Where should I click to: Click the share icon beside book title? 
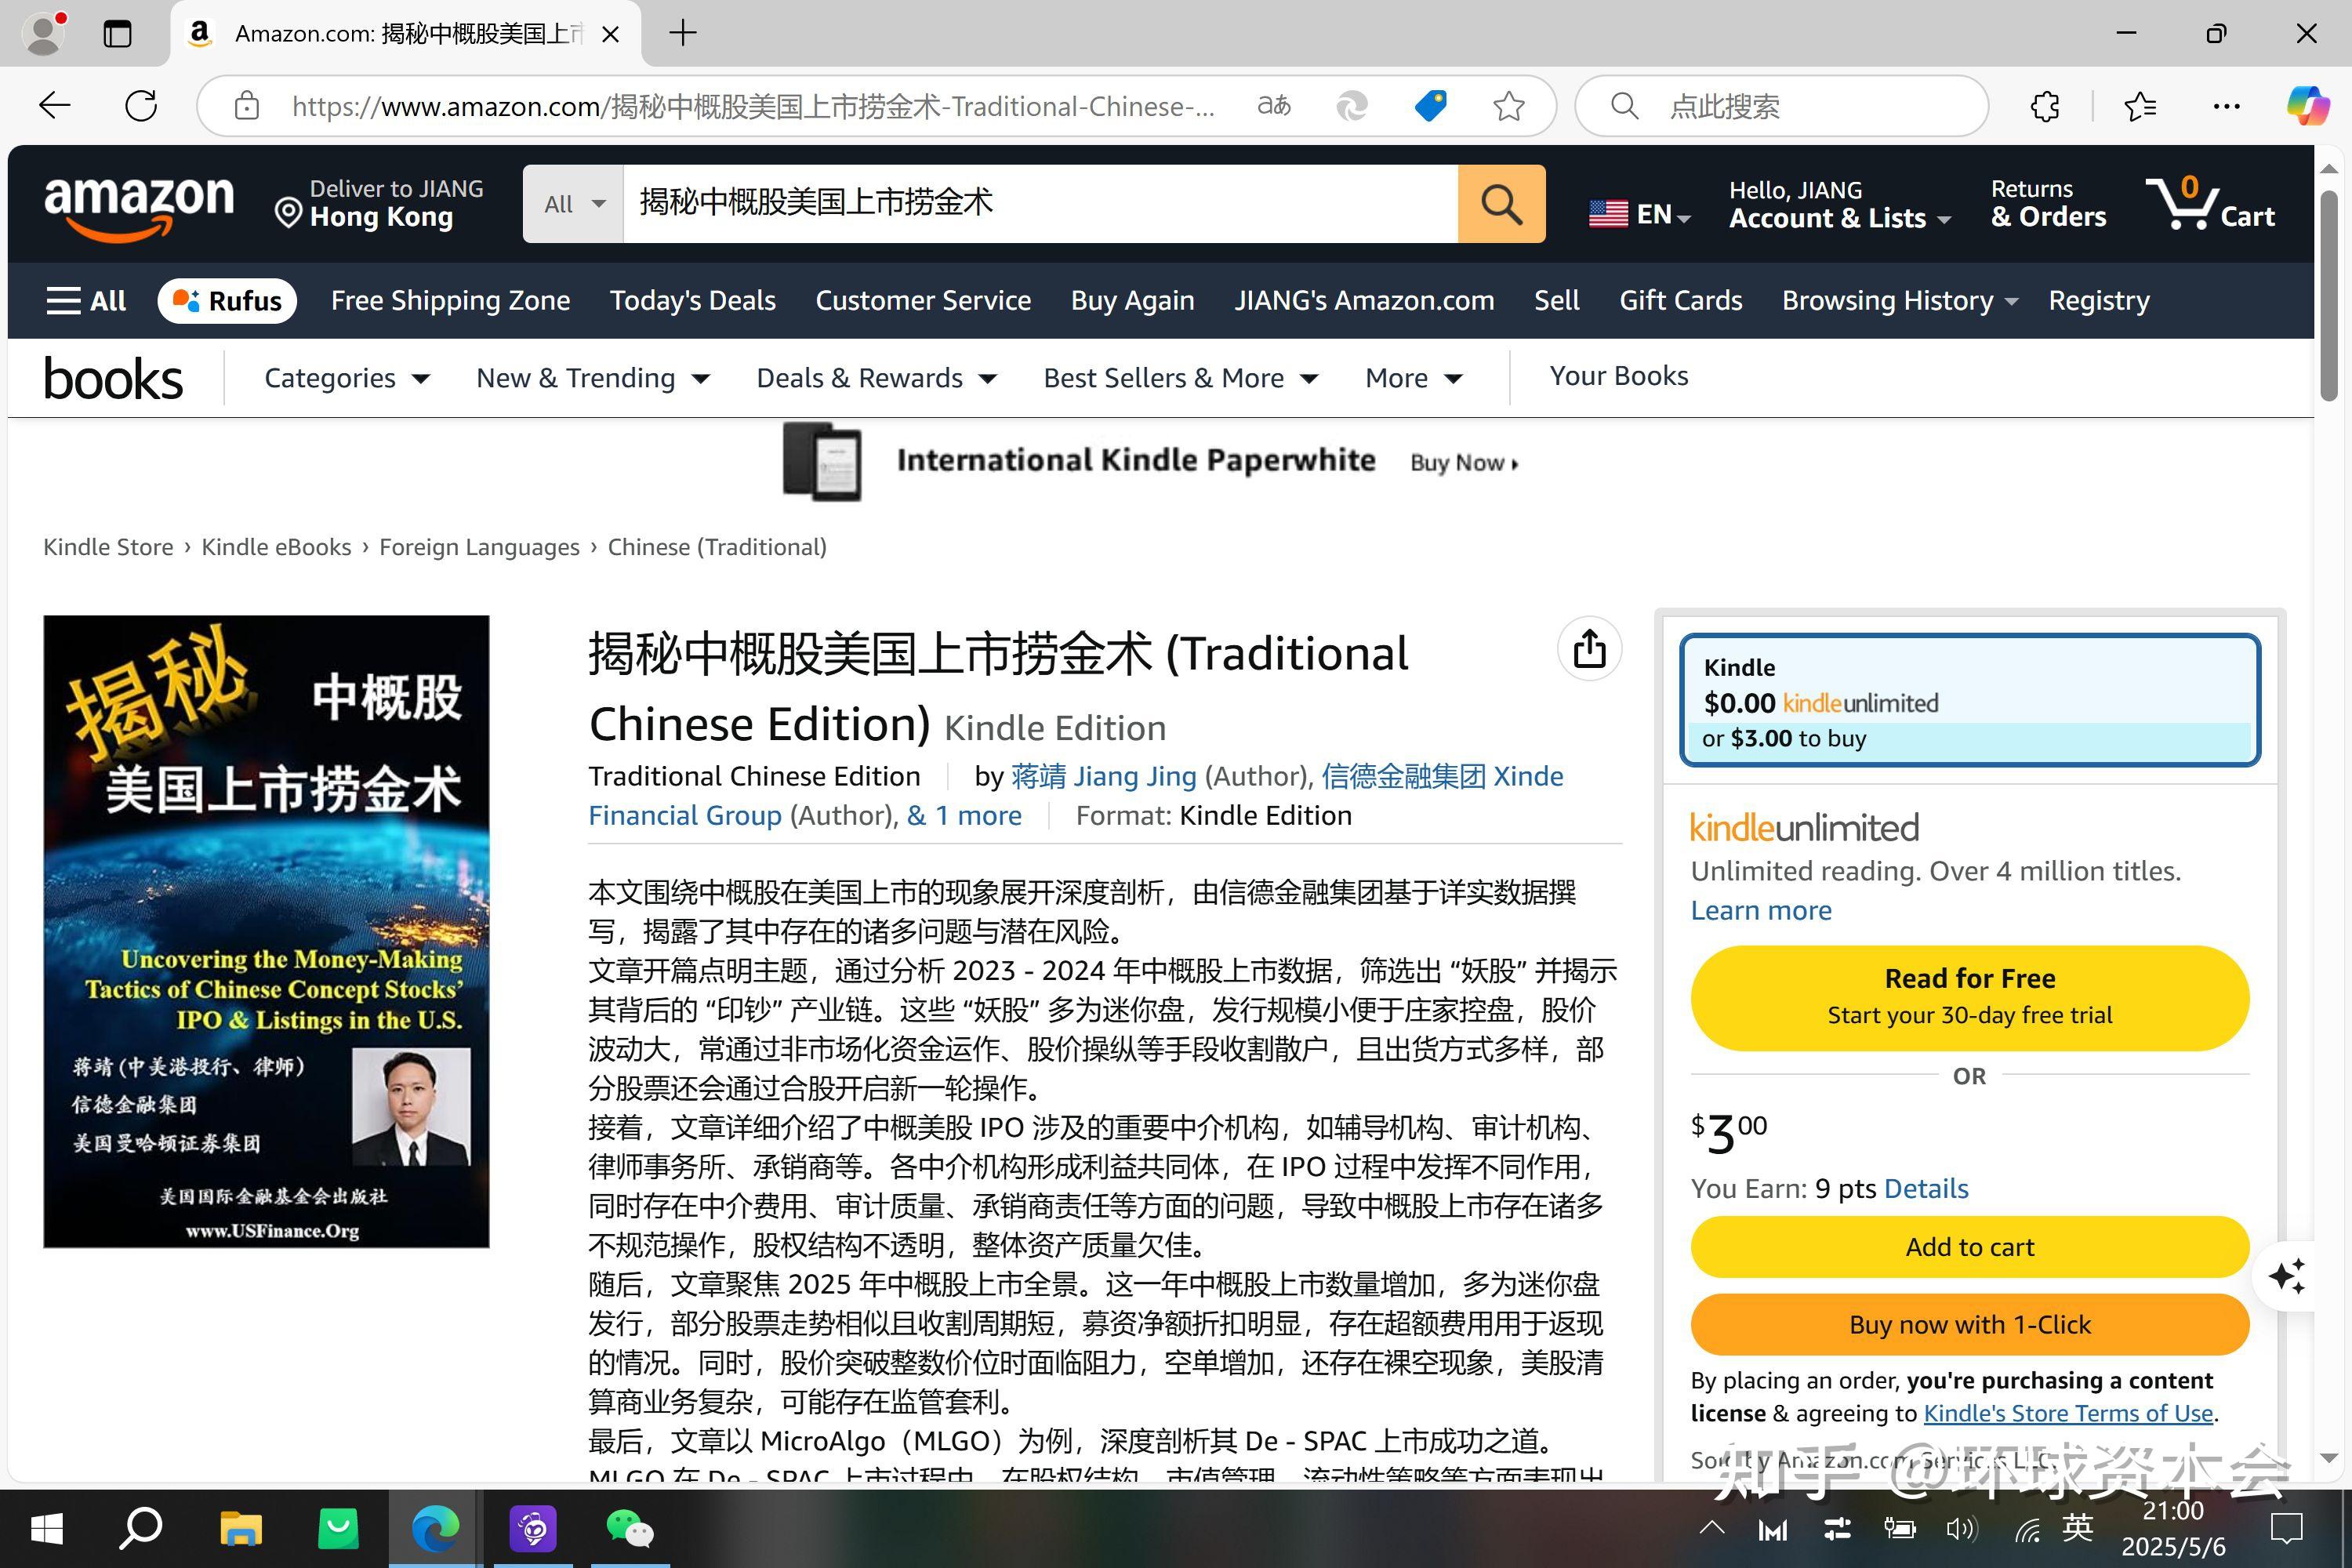pos(1589,649)
